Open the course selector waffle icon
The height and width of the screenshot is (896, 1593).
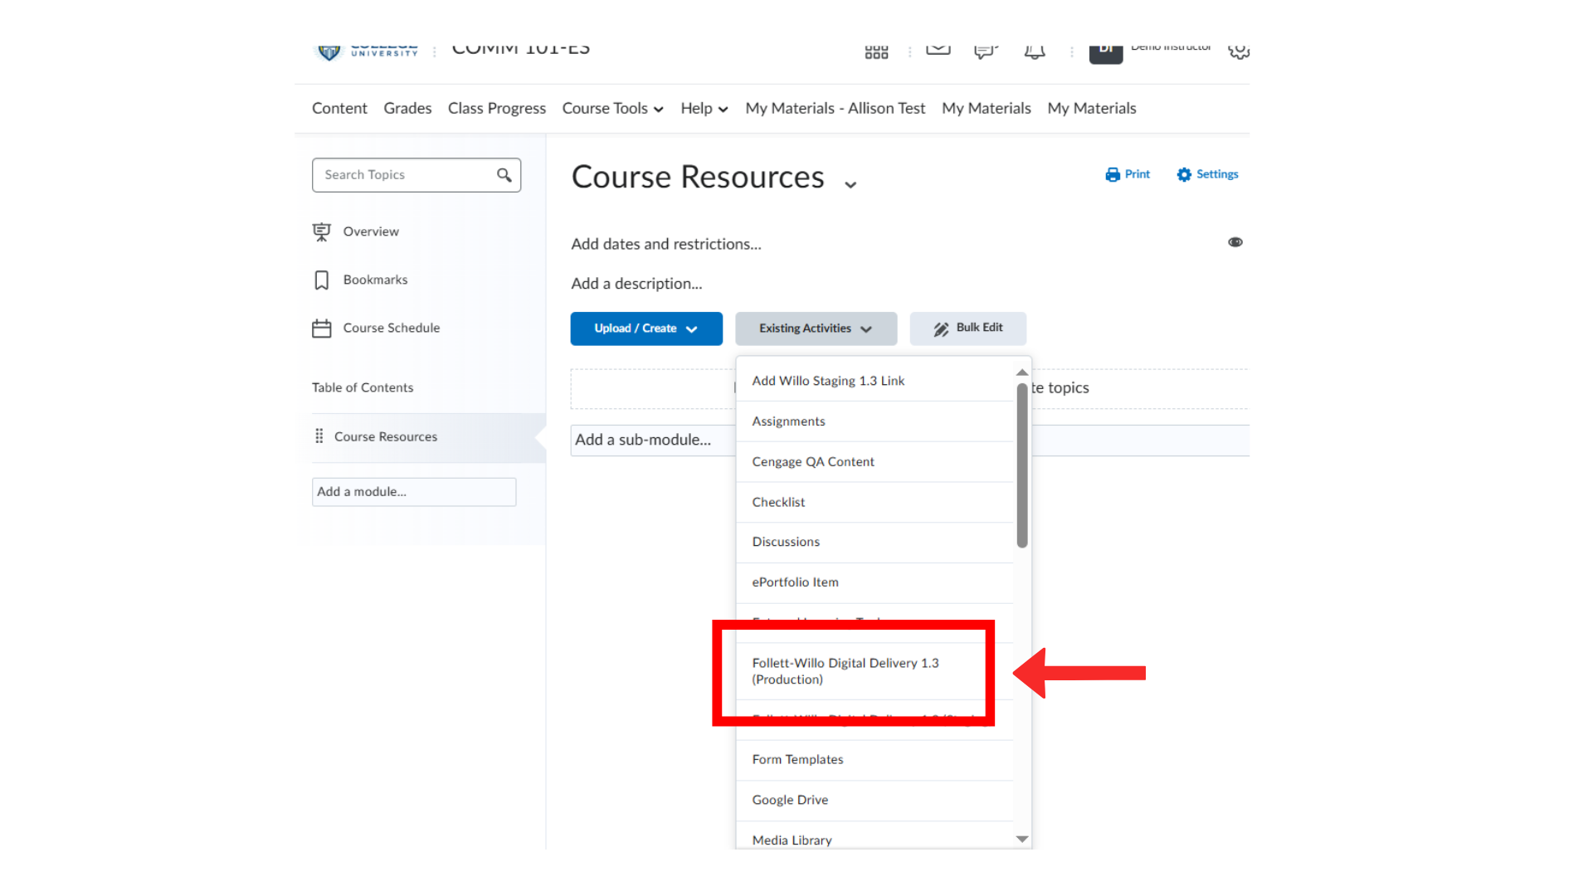[876, 52]
